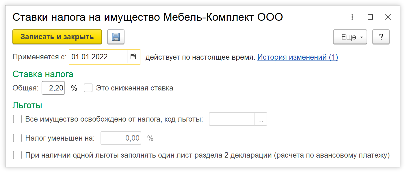Maximize the tax rates window

pyautogui.click(x=370, y=17)
